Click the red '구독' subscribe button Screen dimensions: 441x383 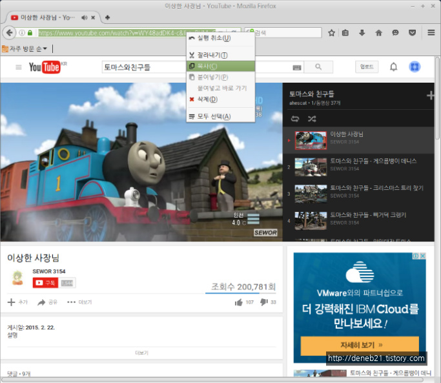click(x=45, y=283)
